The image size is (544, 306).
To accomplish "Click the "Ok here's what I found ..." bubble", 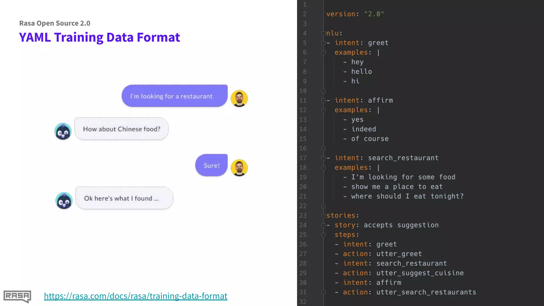I will tap(124, 198).
